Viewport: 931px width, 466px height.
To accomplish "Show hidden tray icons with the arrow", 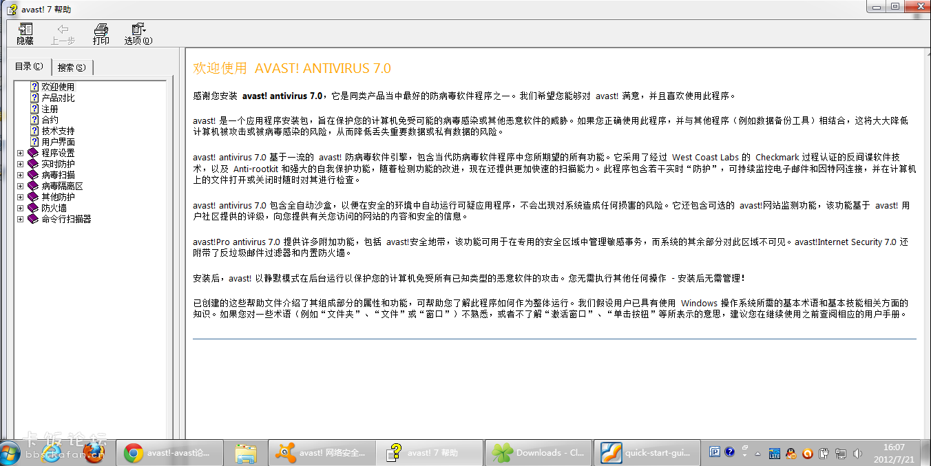I will pyautogui.click(x=757, y=454).
